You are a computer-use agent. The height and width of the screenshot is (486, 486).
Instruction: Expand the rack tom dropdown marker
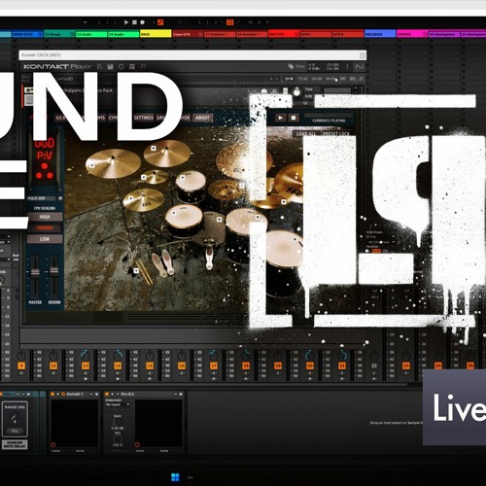(183, 177)
